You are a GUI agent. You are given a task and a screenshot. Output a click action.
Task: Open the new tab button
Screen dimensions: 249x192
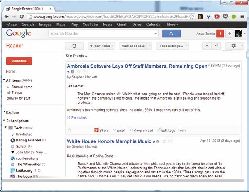click(x=59, y=9)
